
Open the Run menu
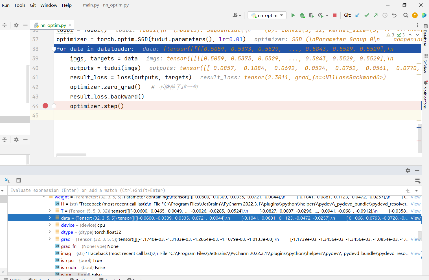(6, 5)
